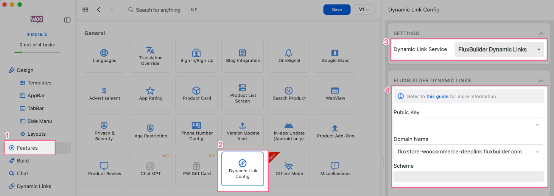Select Features in the sidebar
The image size is (554, 196).
click(x=27, y=148)
